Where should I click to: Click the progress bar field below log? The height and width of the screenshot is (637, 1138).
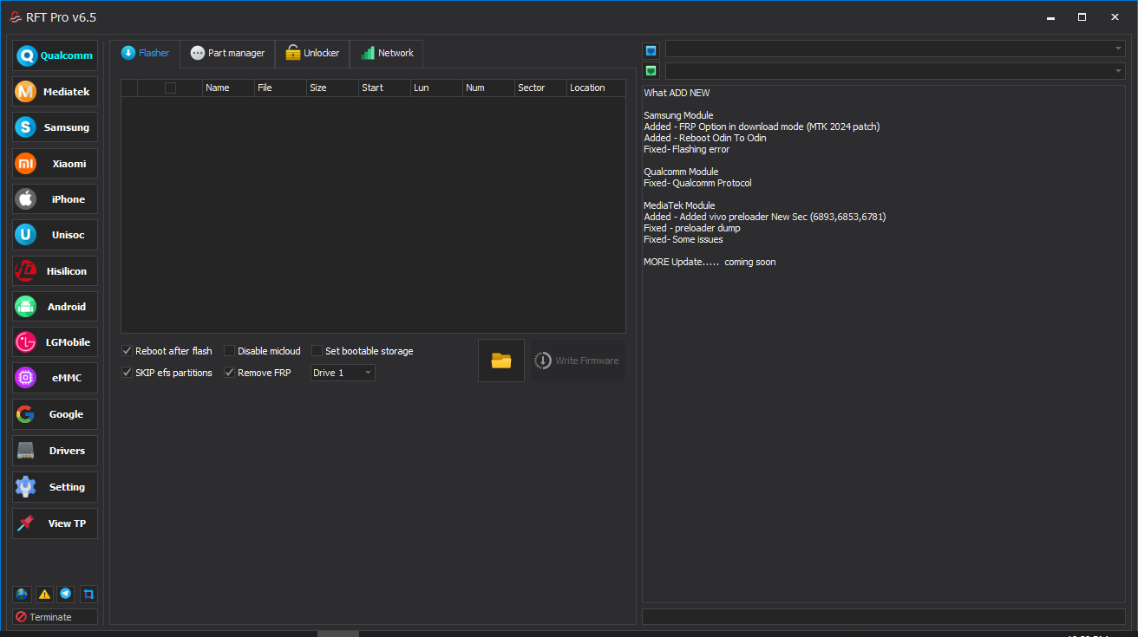[883, 616]
